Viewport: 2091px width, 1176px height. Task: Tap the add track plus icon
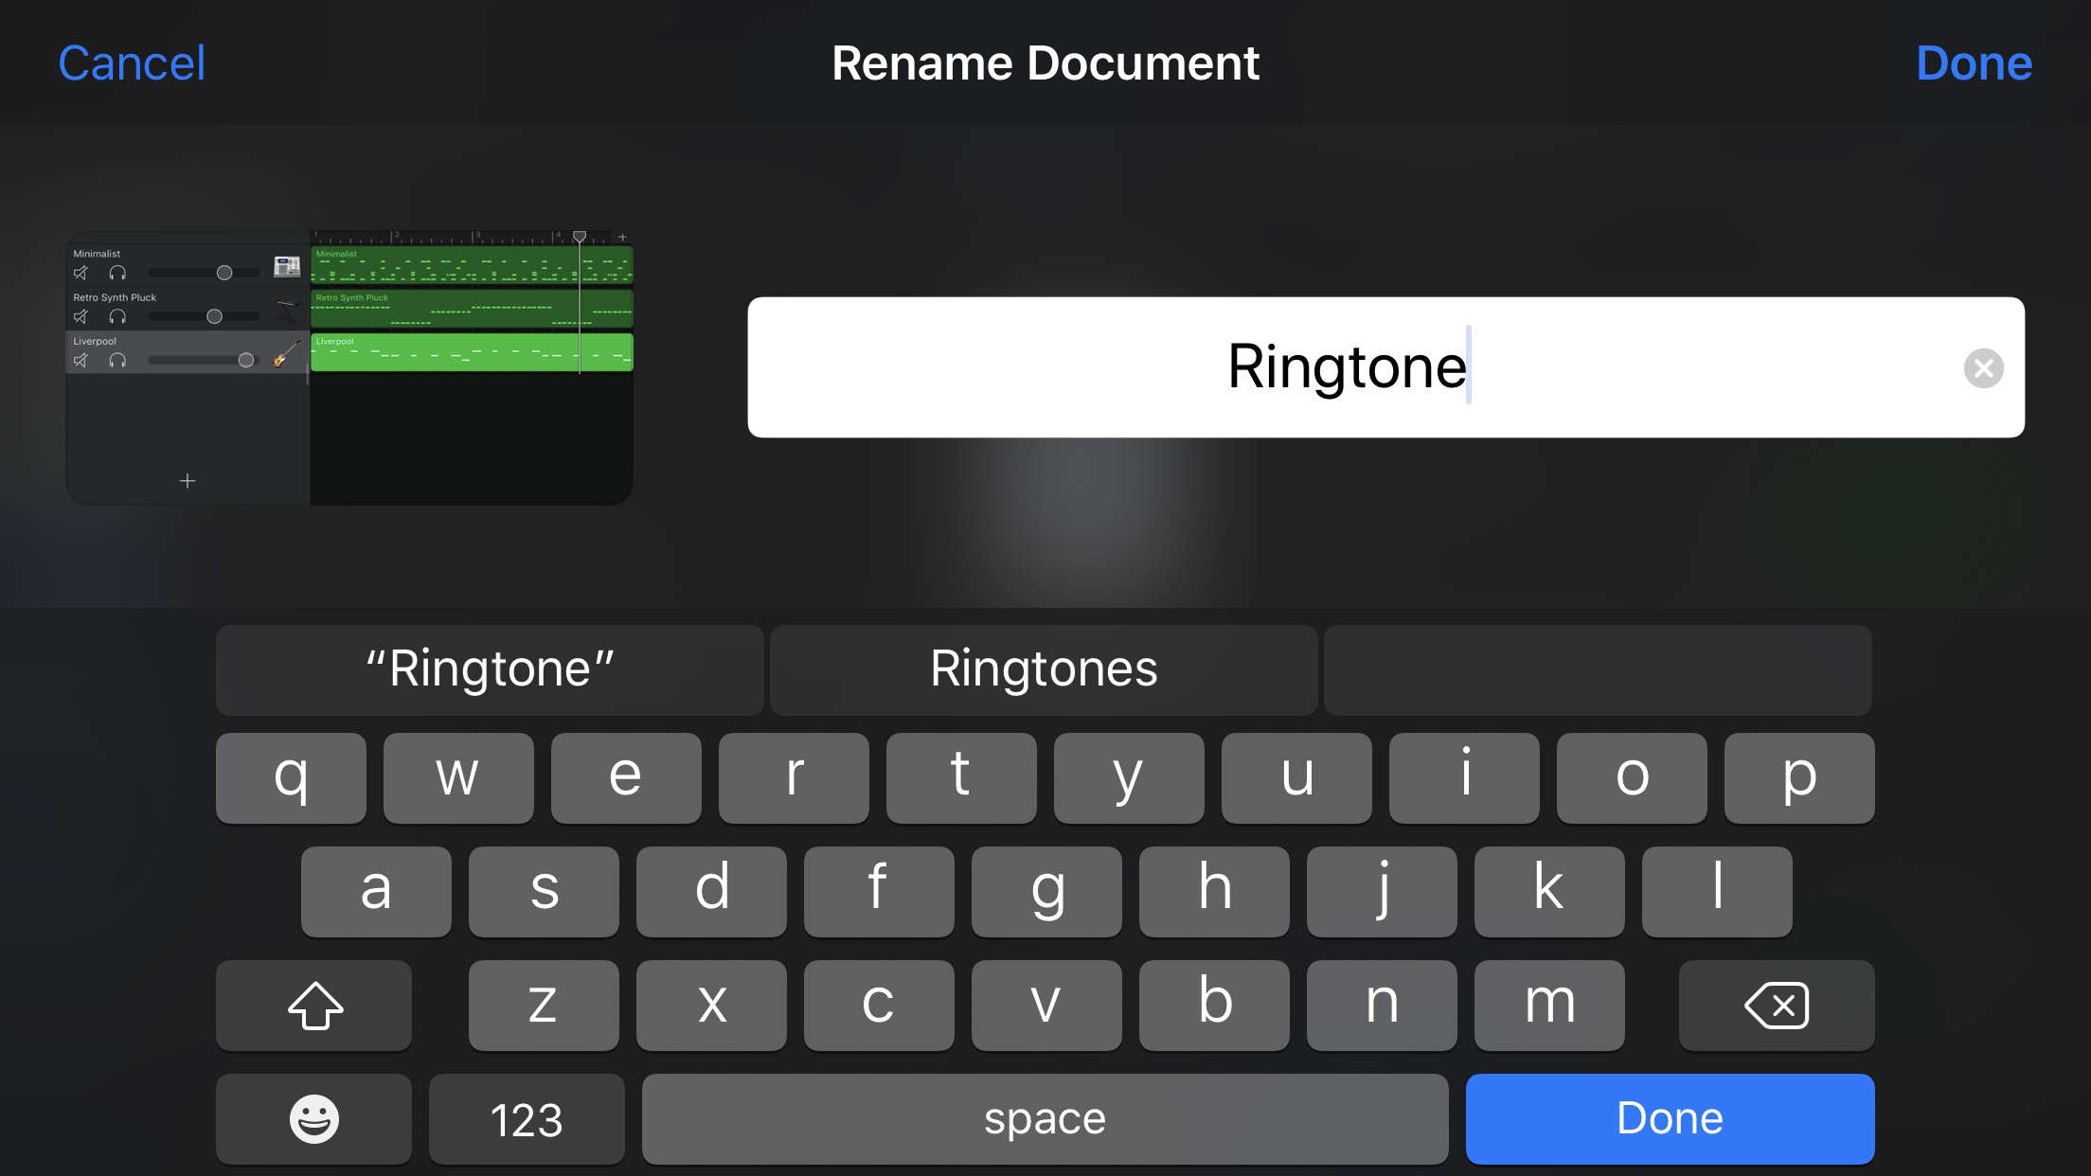pyautogui.click(x=188, y=481)
